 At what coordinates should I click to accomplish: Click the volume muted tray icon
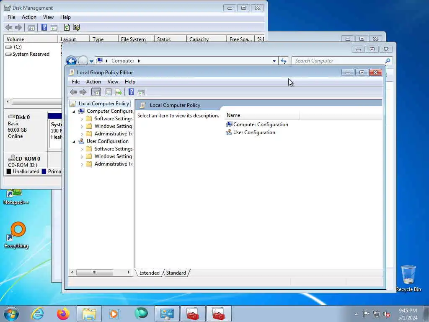click(x=387, y=314)
